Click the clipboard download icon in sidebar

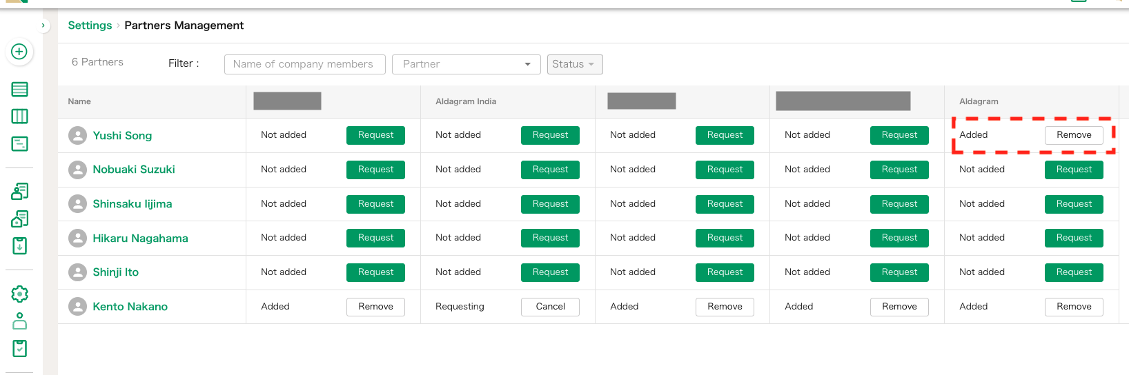coord(19,246)
